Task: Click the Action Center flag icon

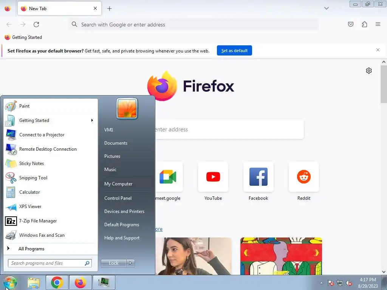Action: click(331, 283)
